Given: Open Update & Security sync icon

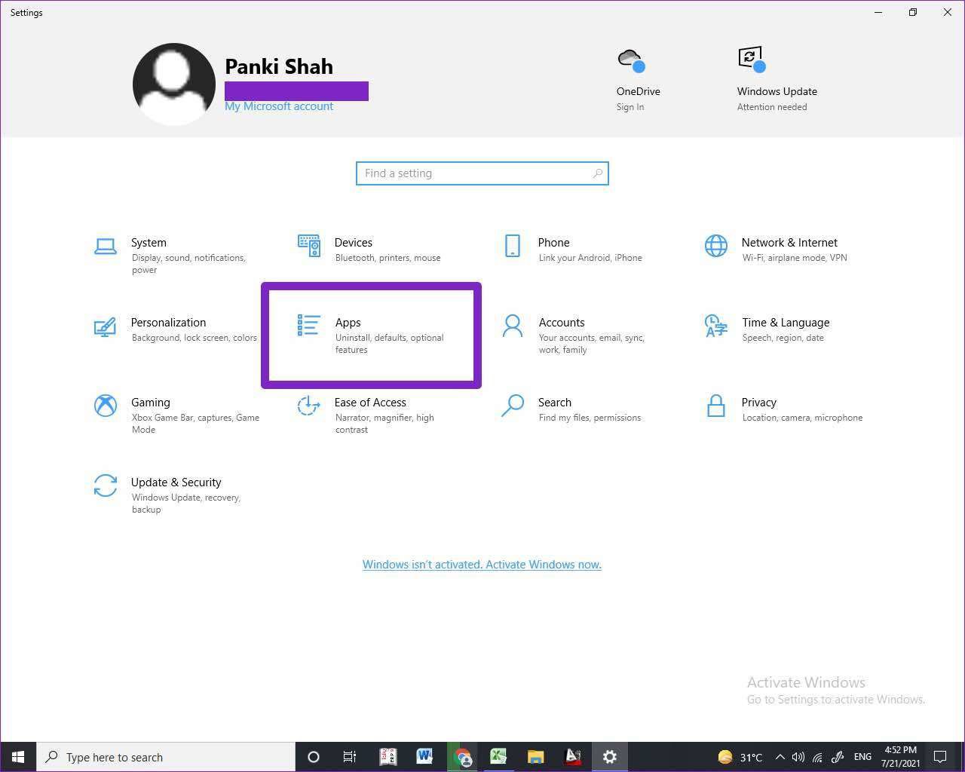Looking at the screenshot, I should pos(105,486).
